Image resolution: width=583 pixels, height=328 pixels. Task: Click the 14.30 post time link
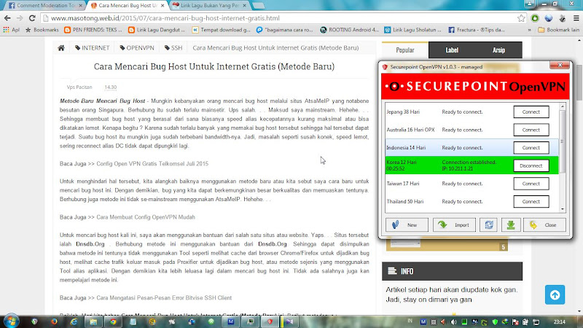pyautogui.click(x=111, y=87)
